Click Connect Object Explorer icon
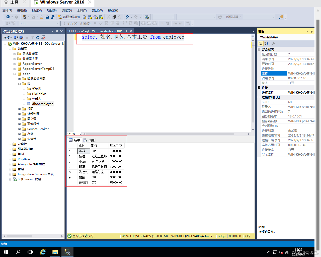This screenshot has height=257, width=321. click(16, 37)
